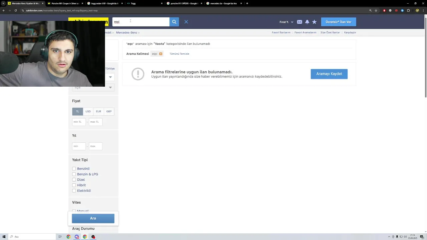
Task: Open the İlçe district dropdown
Action: point(93,87)
